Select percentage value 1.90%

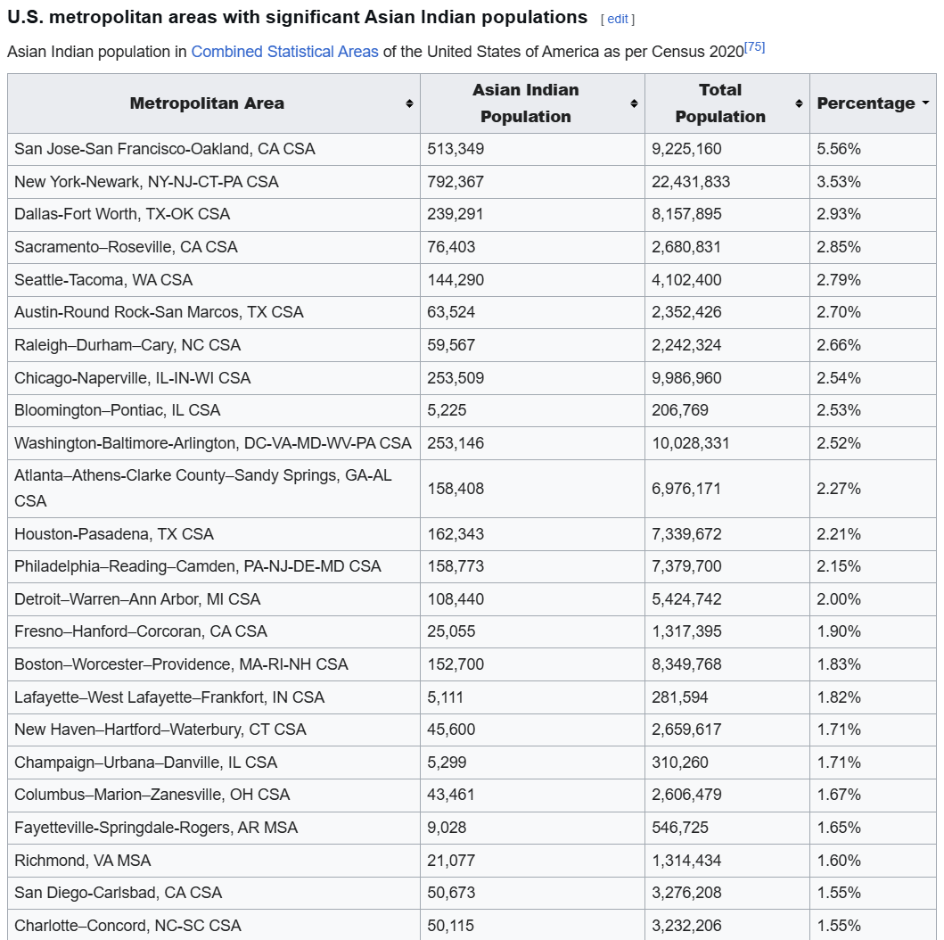(839, 631)
